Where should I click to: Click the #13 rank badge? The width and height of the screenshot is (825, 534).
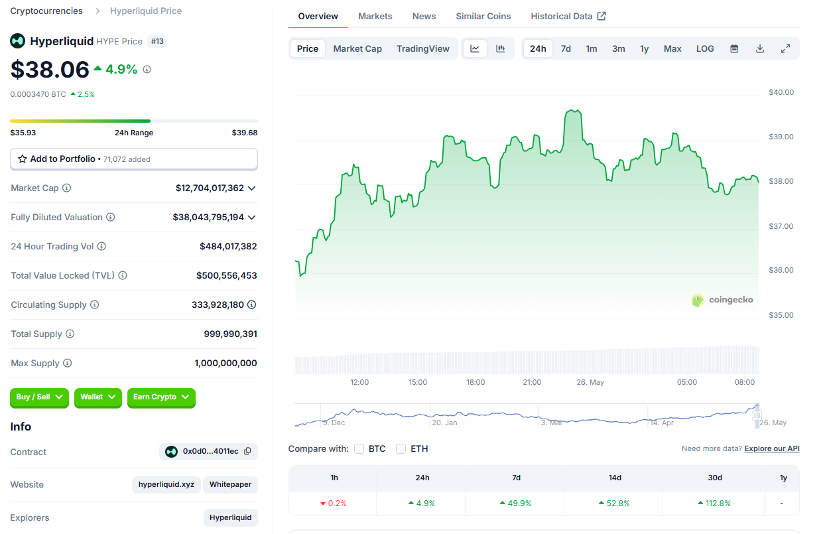point(157,41)
